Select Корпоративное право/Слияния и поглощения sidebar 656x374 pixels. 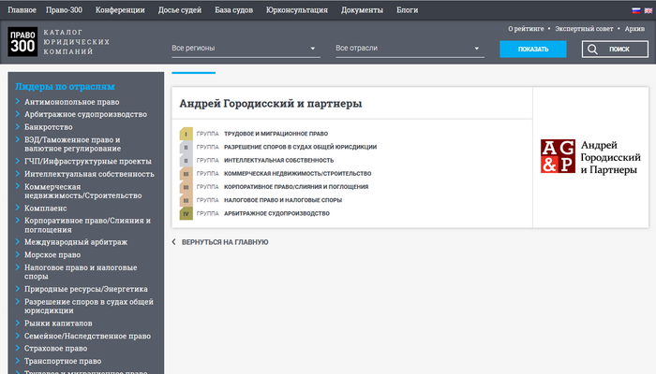[87, 225]
